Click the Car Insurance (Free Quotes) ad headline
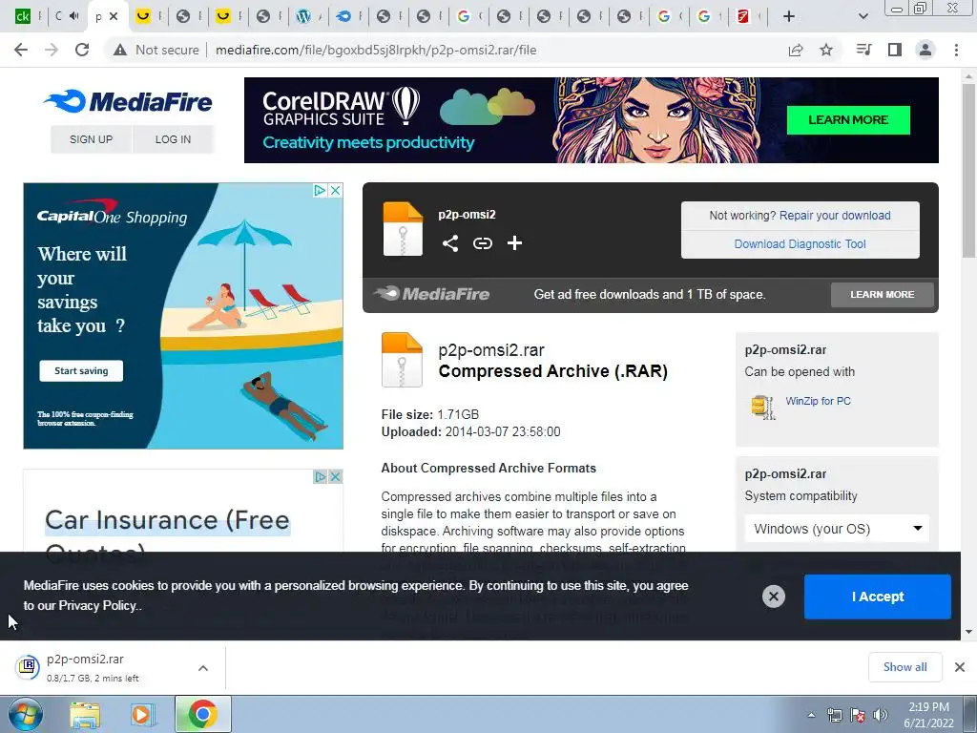 (168, 535)
